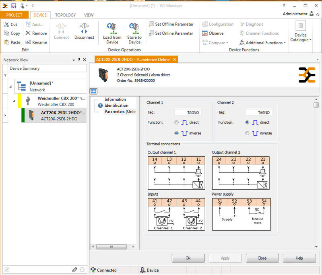The width and height of the screenshot is (322, 275).
Task: Select direct function for Channel 1
Action: pyautogui.click(x=177, y=122)
